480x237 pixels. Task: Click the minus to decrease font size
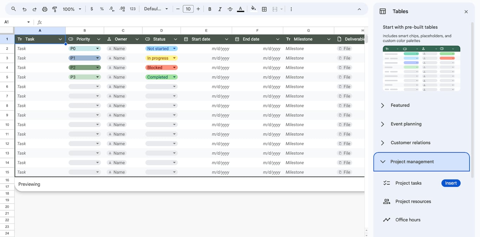(178, 9)
